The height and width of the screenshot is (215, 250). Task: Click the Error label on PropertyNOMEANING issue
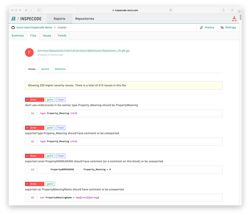click(x=35, y=156)
